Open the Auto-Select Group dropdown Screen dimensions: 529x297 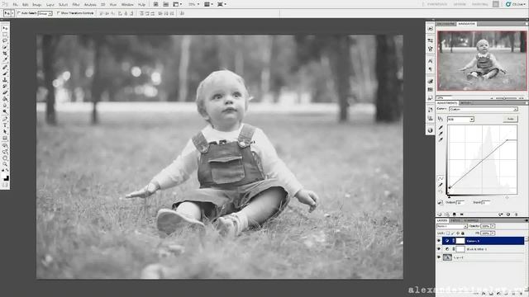45,13
